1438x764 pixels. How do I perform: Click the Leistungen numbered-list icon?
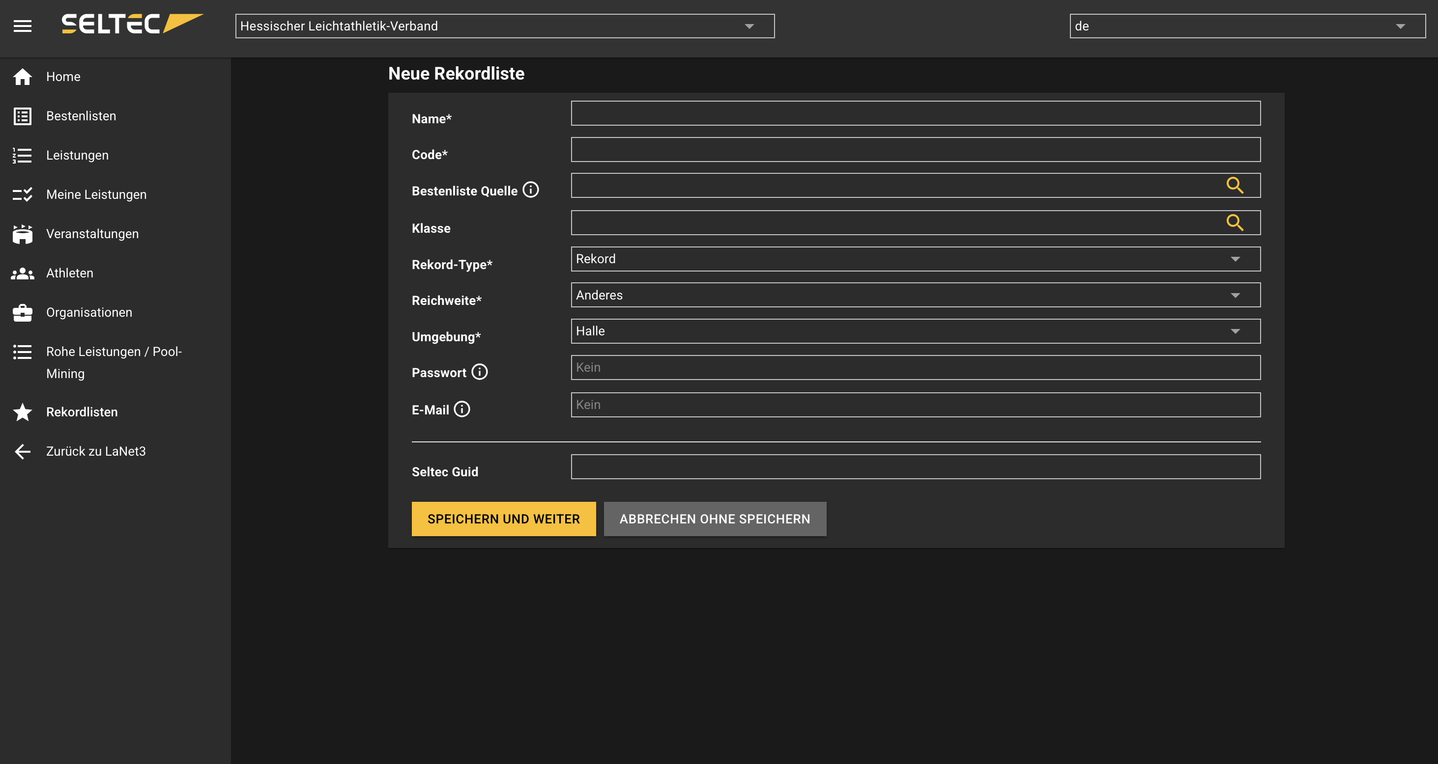coord(22,156)
